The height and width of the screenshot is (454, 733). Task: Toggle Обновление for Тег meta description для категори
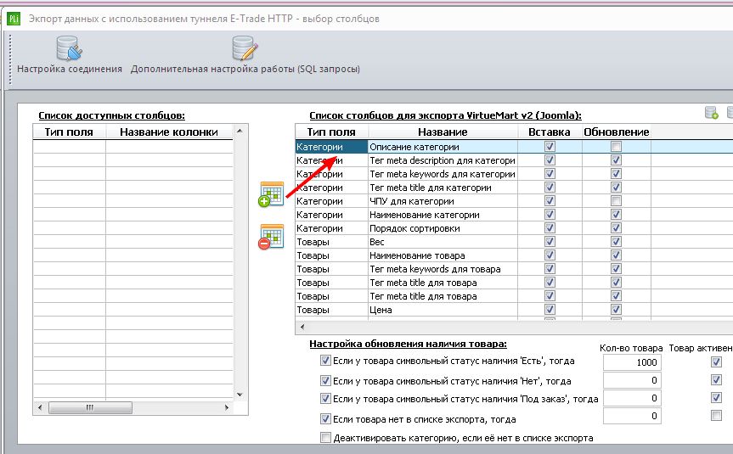(616, 160)
